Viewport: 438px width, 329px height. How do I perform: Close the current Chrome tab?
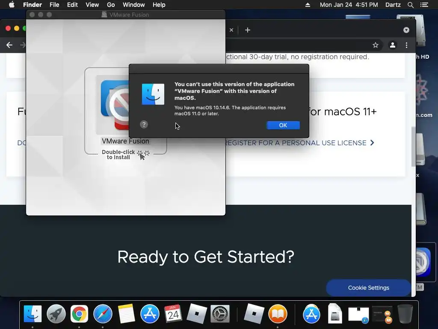click(231, 30)
